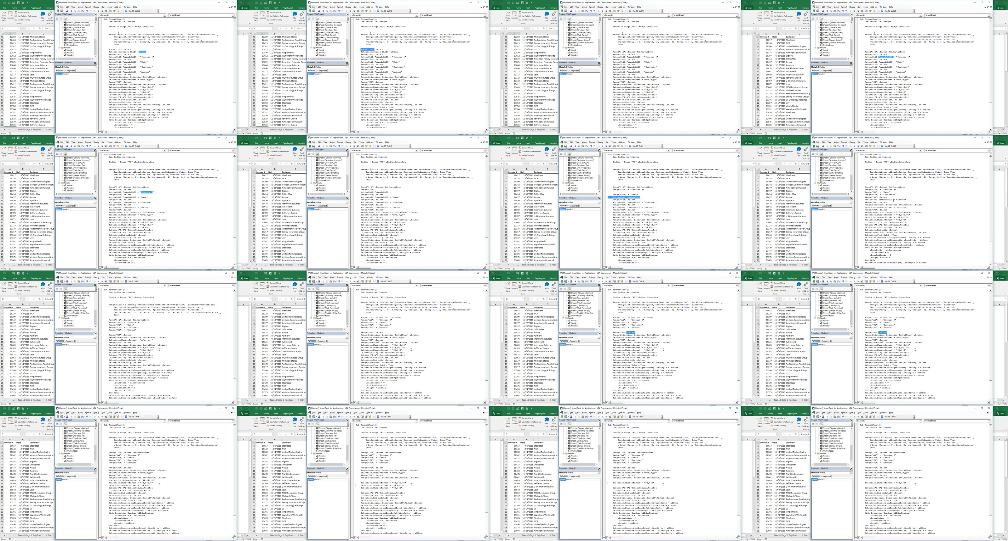This screenshot has height=541, width=1008.
Task: Click the Undo arrow icon in VBA toolbar
Action: click(87, 11)
